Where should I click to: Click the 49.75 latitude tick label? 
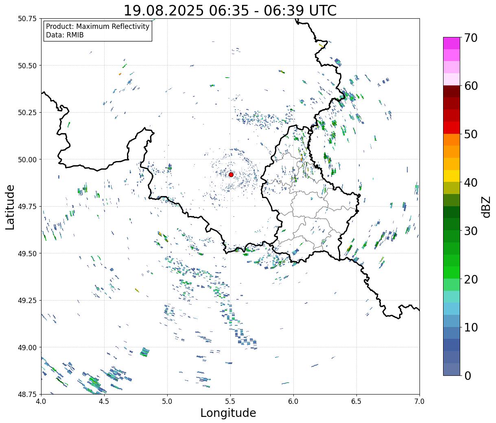[27, 207]
